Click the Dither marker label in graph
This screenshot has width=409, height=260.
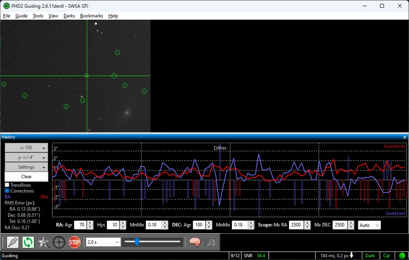tap(220, 148)
